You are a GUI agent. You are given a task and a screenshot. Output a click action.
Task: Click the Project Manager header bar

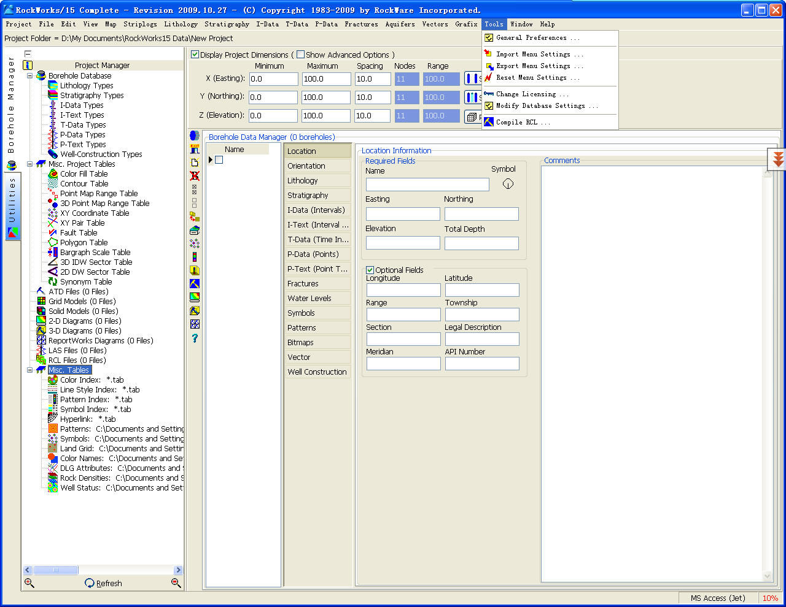click(103, 65)
